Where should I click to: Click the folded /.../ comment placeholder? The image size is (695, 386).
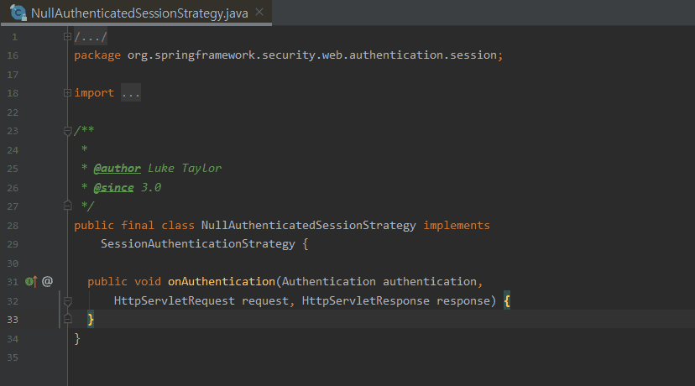click(x=91, y=37)
